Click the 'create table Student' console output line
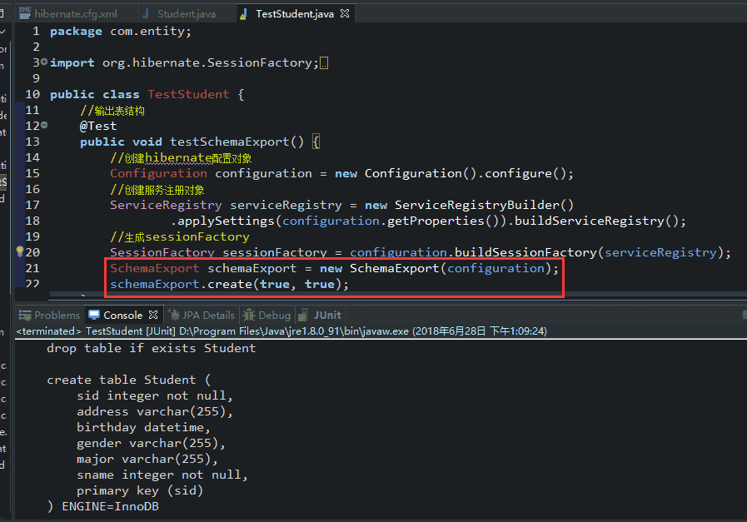747x522 pixels. pyautogui.click(x=122, y=380)
